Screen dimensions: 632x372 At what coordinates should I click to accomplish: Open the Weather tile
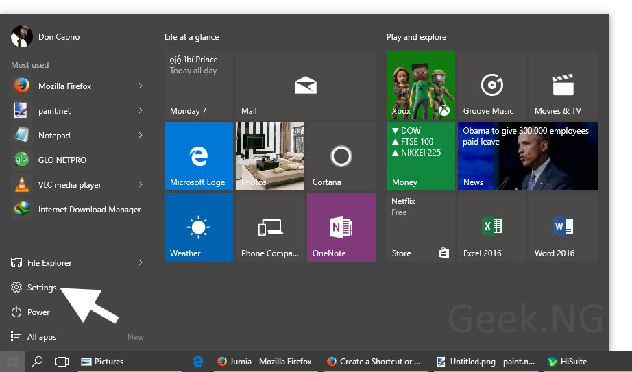[x=199, y=227]
